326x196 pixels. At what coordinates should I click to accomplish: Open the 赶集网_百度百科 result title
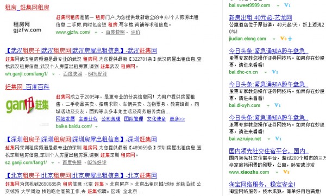[x=27, y=87]
